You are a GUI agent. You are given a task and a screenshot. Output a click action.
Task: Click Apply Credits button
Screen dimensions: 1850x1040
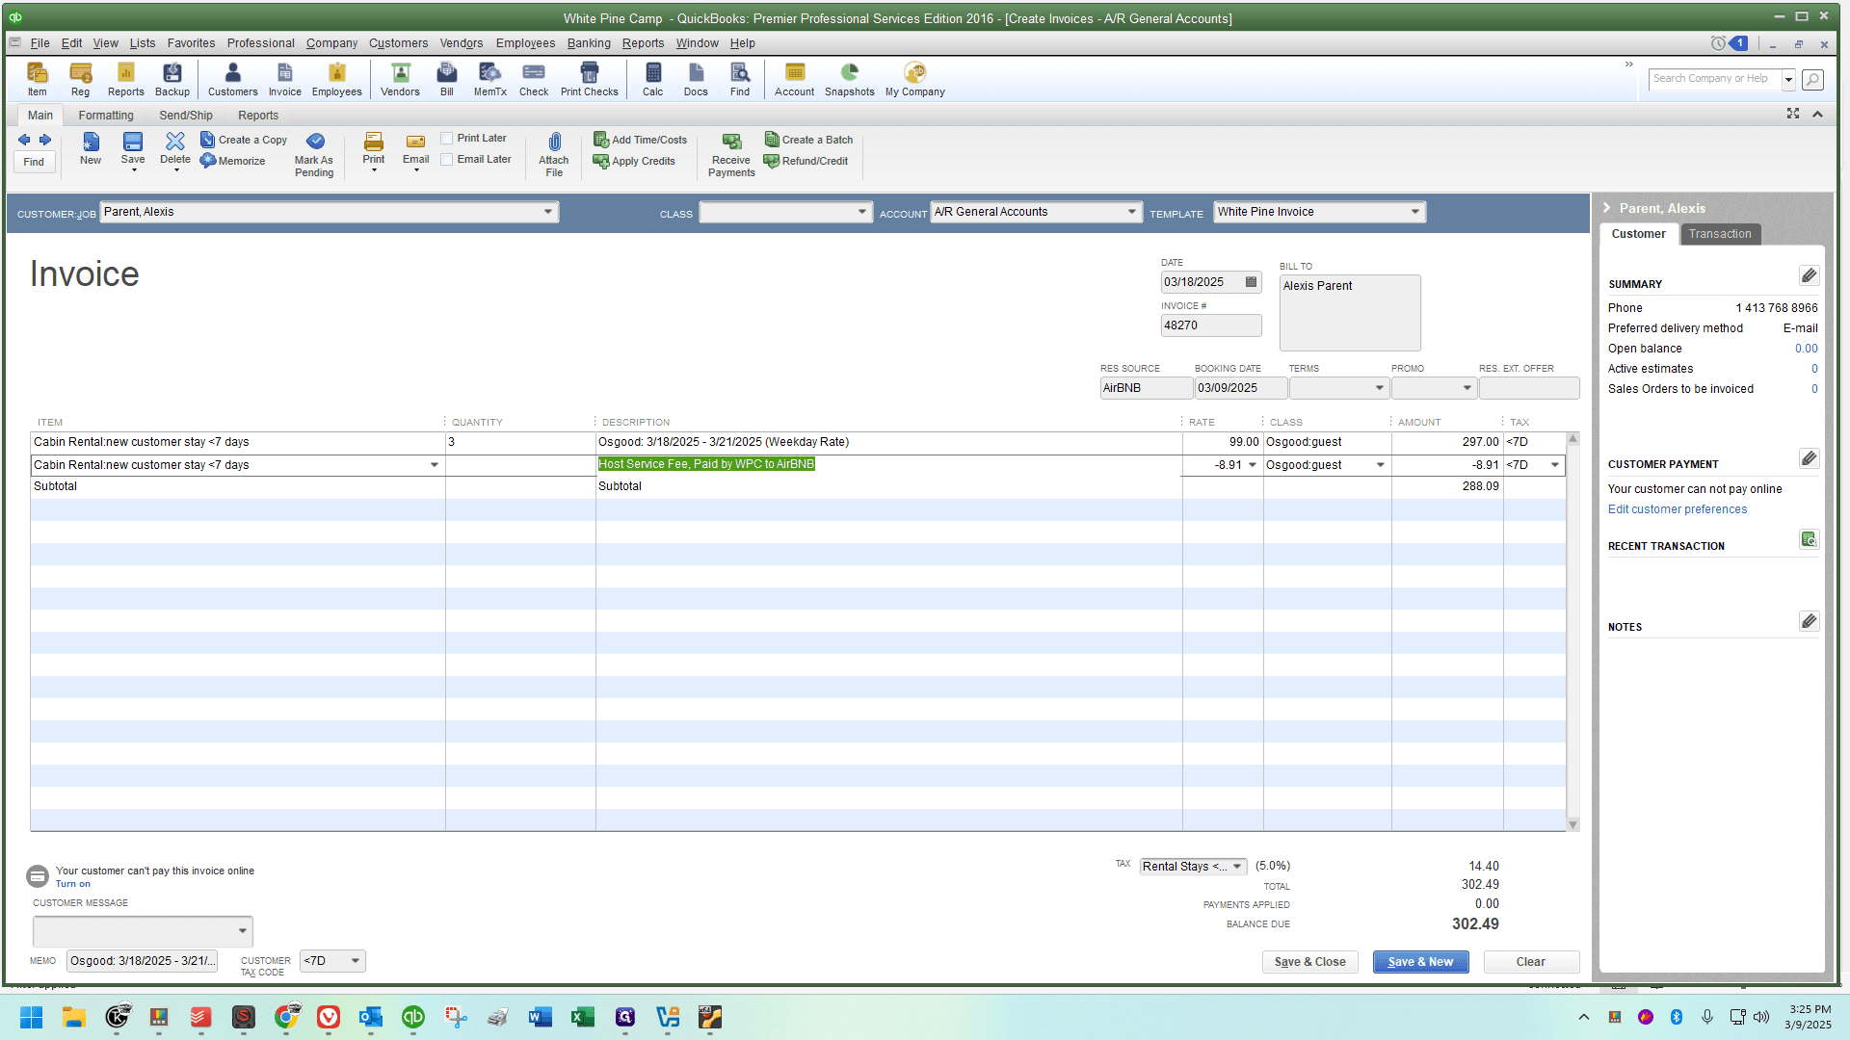pyautogui.click(x=634, y=161)
